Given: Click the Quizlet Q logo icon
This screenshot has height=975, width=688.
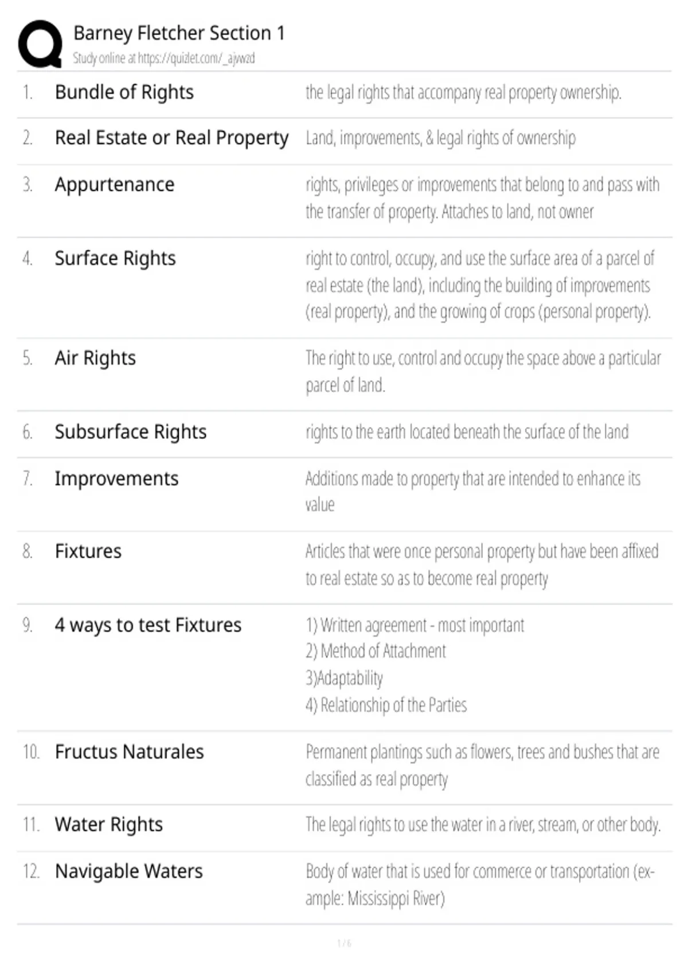Looking at the screenshot, I should pos(40,44).
